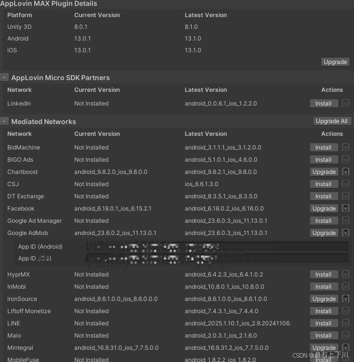
Task: Delete the Chartboost adapter via trash icon
Action: (x=346, y=171)
